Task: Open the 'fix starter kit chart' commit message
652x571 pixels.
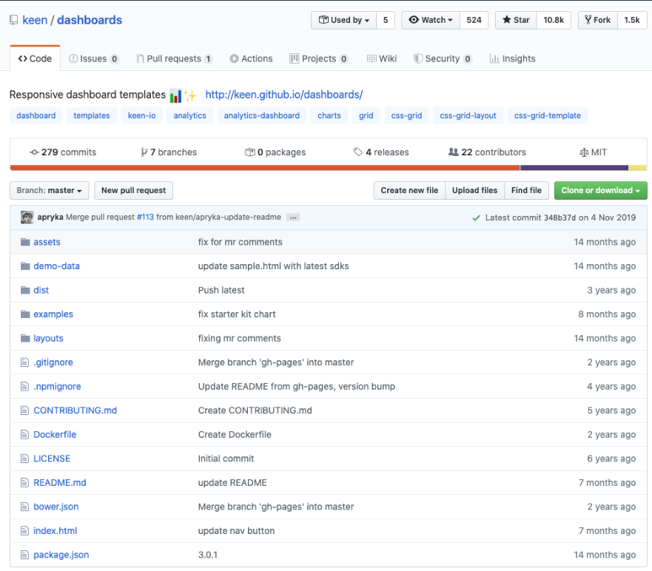Action: 237,315
